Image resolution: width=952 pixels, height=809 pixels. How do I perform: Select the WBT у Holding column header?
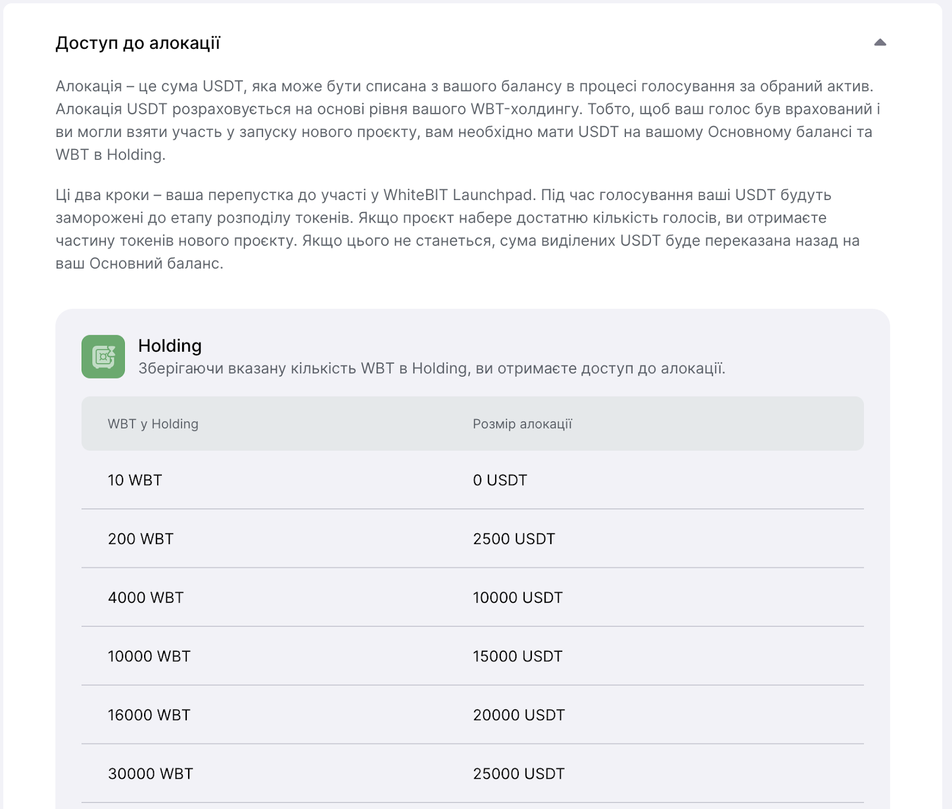click(x=153, y=424)
